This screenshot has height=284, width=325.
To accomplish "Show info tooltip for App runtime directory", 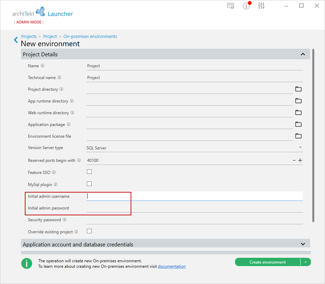I will [72, 101].
